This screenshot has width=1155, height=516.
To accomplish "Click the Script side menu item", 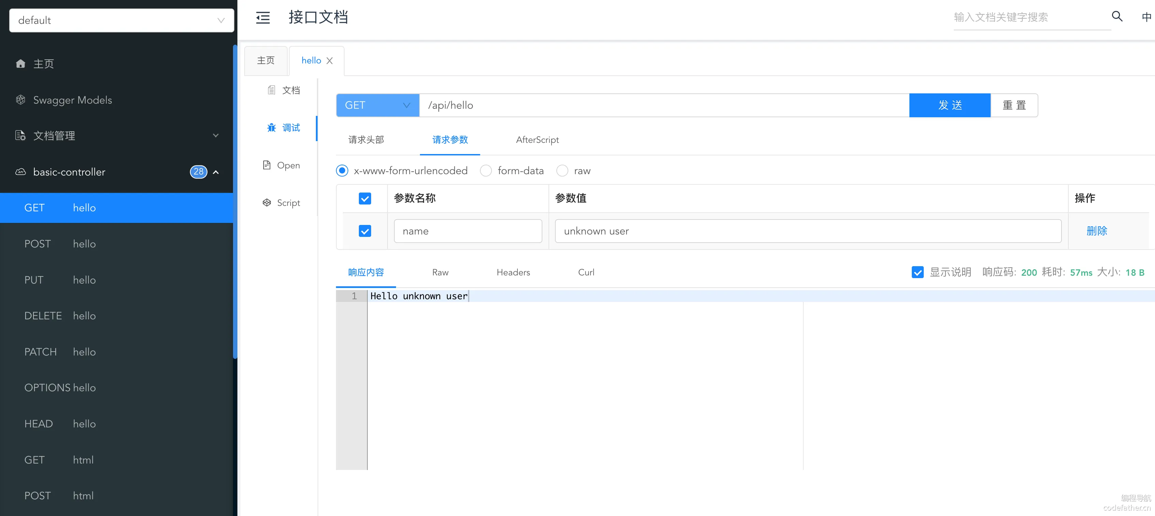I will 281,202.
